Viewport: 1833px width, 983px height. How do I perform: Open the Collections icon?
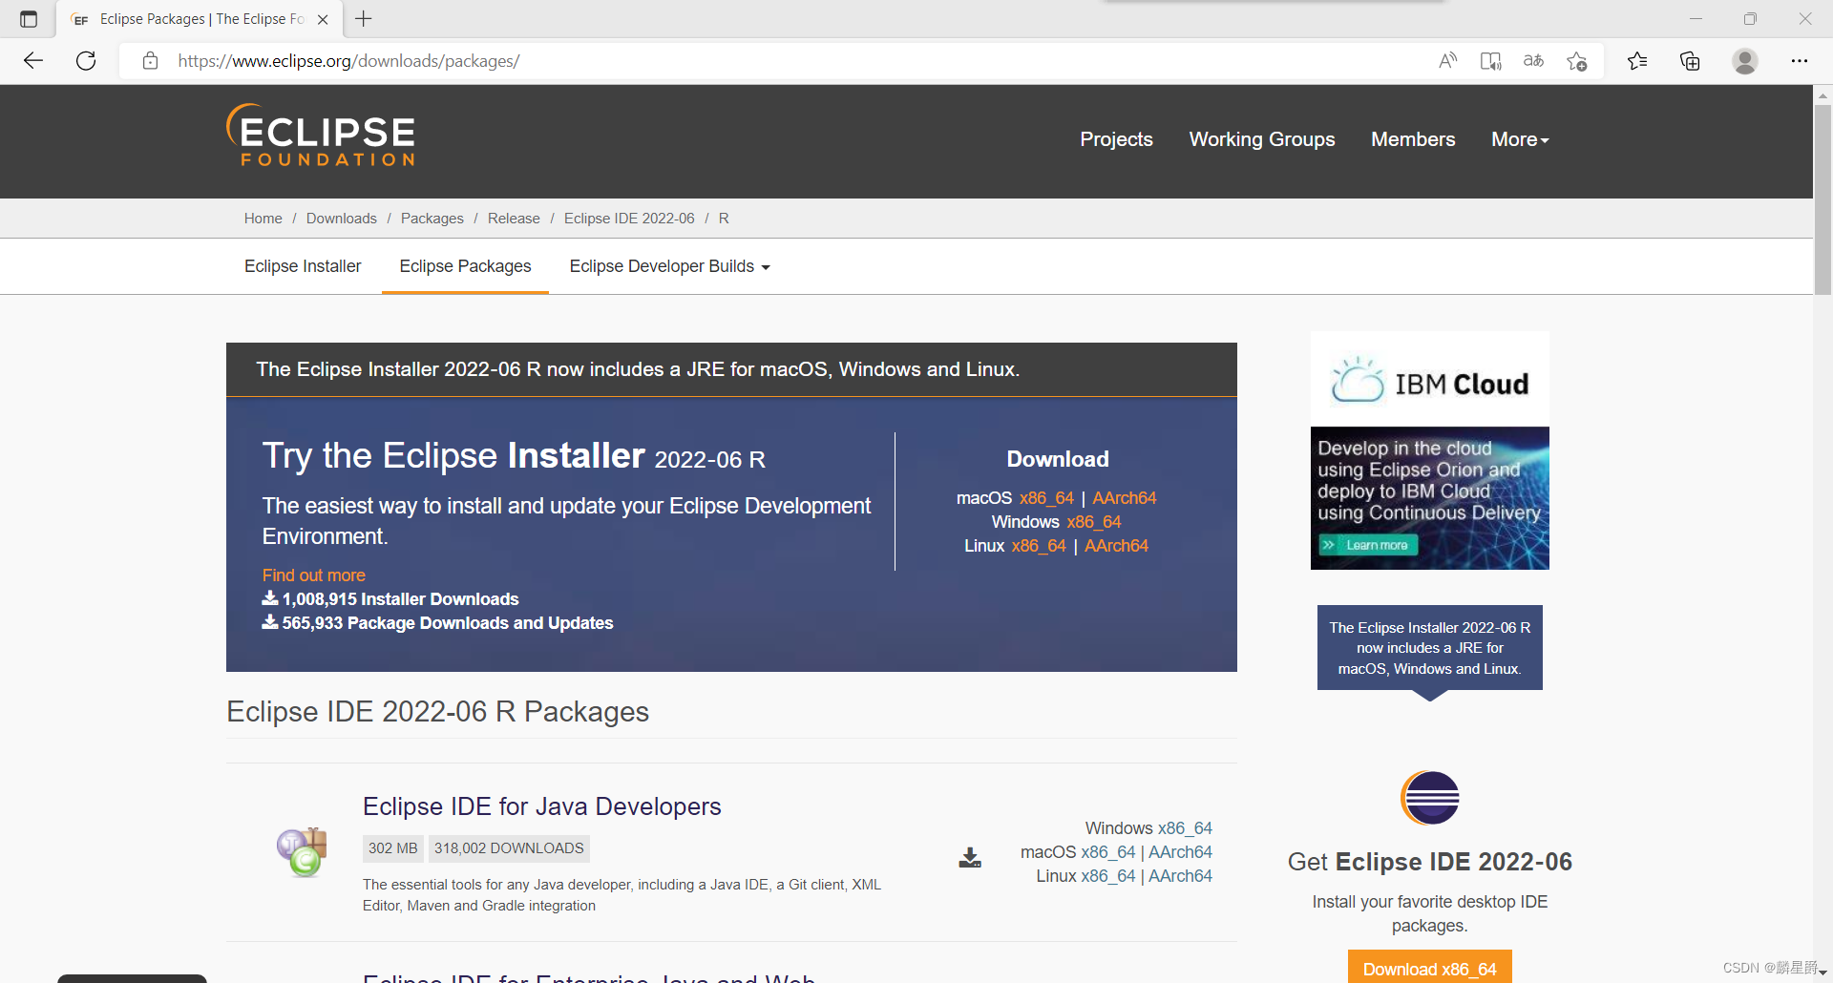pos(1690,61)
